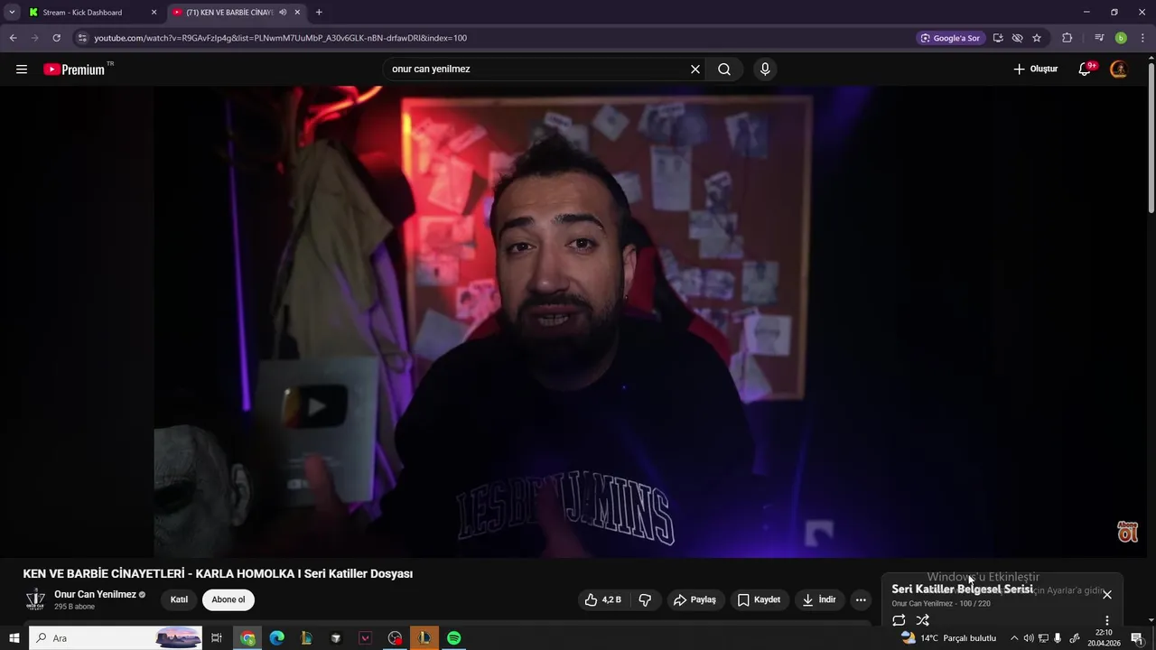Save the video with Kaydet
The height and width of the screenshot is (650, 1156).
(758, 599)
